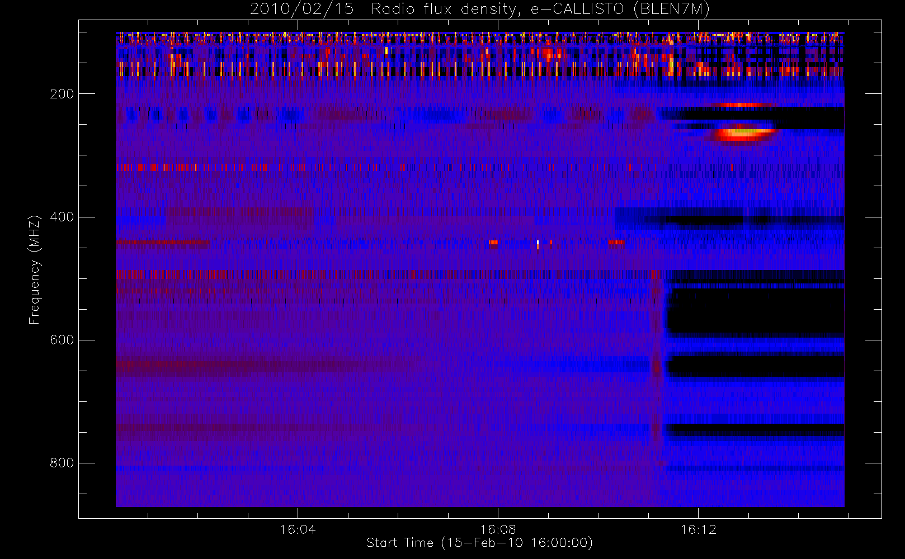Click the Start Time axis label
This screenshot has width=905, height=559.
pyautogui.click(x=479, y=543)
